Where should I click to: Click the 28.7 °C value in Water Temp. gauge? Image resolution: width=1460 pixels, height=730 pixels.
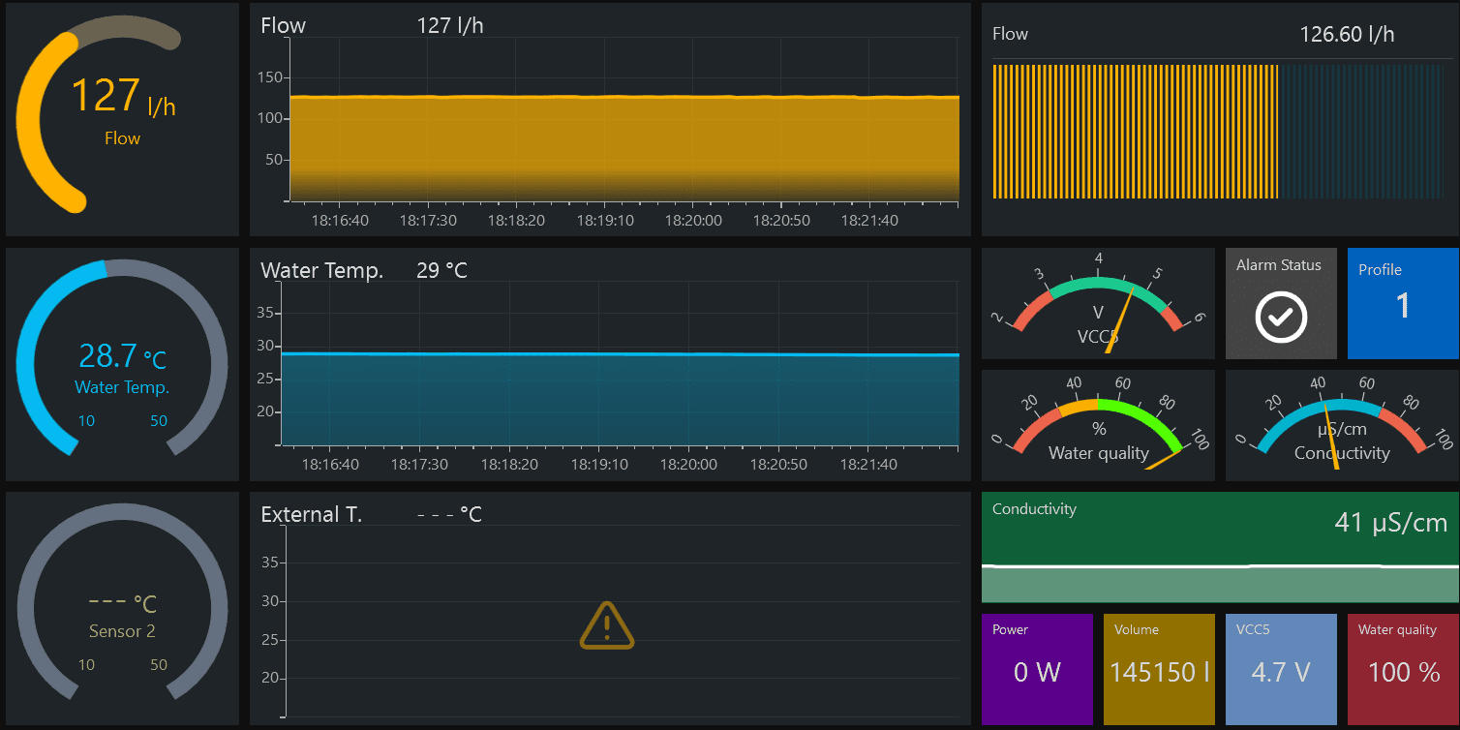coord(122,356)
